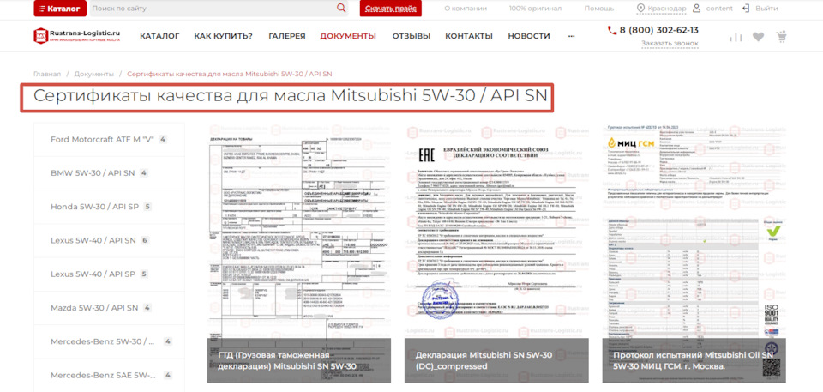Click the Заказать звонок link
The image size is (823, 392).
(x=670, y=43)
